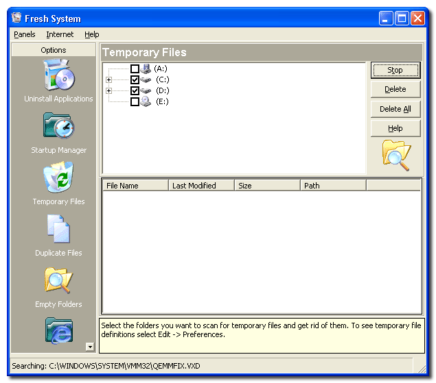Screen dimensions: 436x383
Task: Click the hard drive icon for D:
Action: [x=146, y=90]
